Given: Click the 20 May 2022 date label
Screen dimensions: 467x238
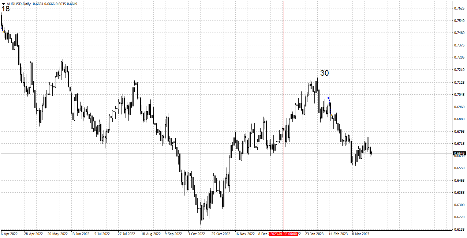Looking at the screenshot, I should point(58,234).
